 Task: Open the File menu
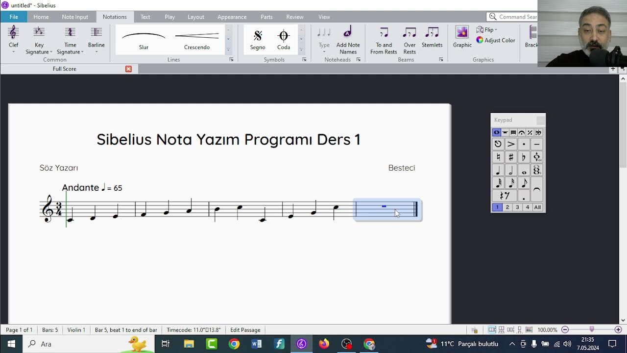(x=14, y=17)
